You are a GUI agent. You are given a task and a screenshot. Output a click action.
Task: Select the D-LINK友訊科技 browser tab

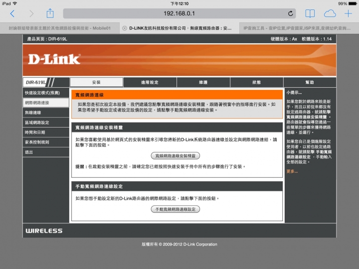click(x=180, y=28)
